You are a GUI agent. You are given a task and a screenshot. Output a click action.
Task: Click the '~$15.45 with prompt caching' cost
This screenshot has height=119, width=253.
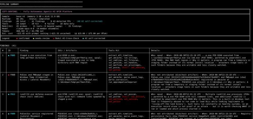[x=32, y=33]
